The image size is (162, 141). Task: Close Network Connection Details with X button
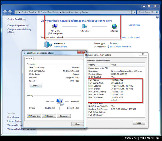coord(143,54)
